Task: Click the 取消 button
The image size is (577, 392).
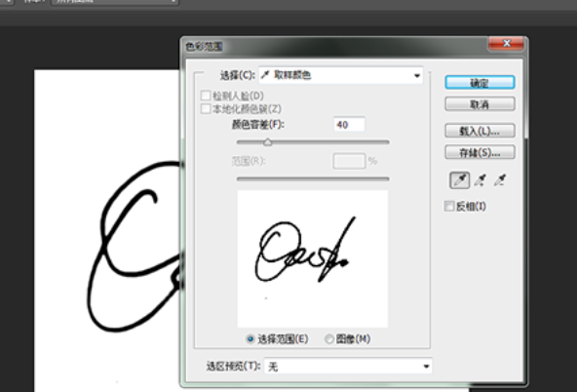Action: (480, 104)
